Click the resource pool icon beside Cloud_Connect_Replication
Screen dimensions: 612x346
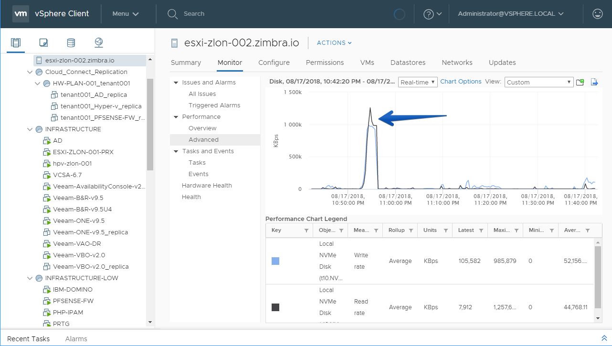pyautogui.click(x=39, y=72)
